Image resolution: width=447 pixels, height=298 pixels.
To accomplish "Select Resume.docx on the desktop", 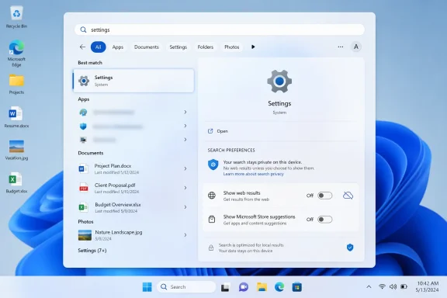I will pos(16,117).
